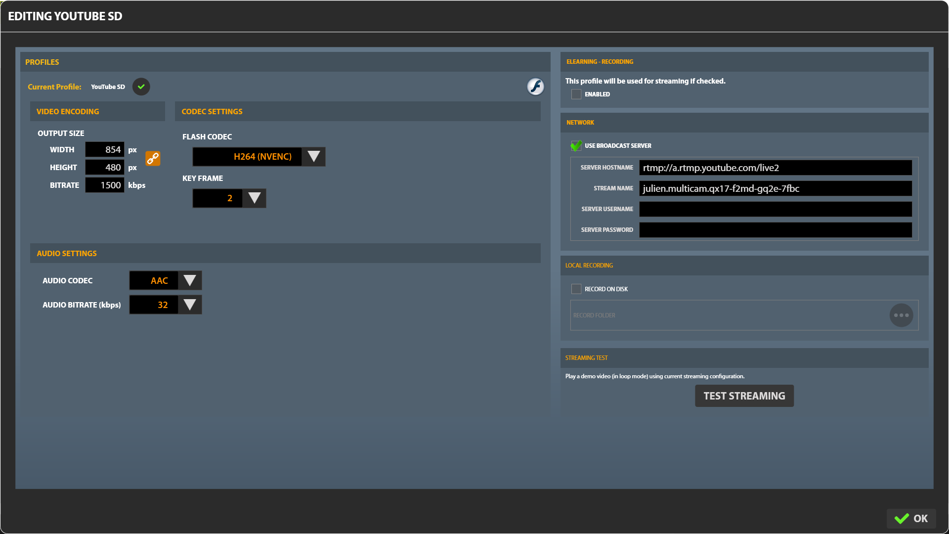Image resolution: width=949 pixels, height=534 pixels.
Task: Click into the Server Username field
Action: [775, 209]
